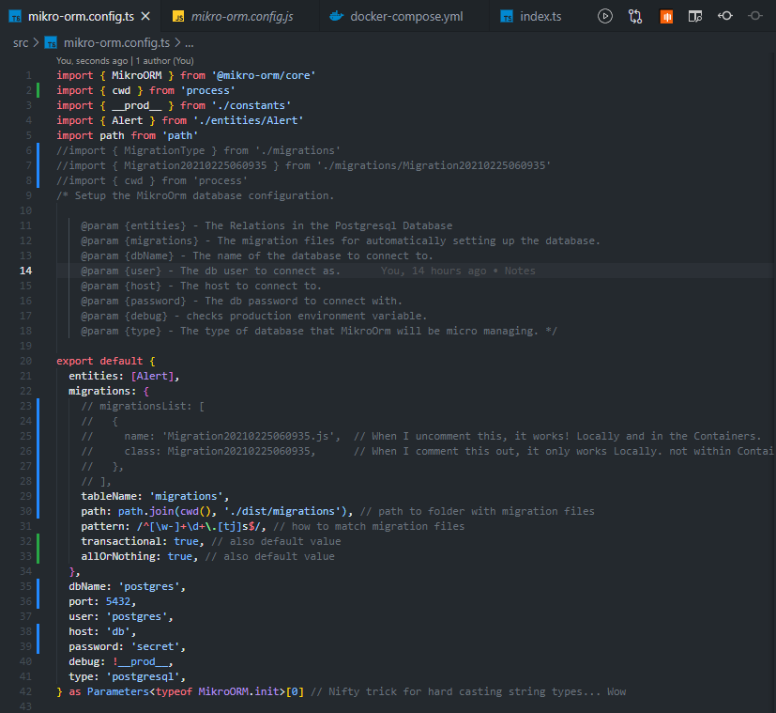Click the orange extension icon in the editor toolbar
This screenshot has height=713, width=776.
(666, 16)
